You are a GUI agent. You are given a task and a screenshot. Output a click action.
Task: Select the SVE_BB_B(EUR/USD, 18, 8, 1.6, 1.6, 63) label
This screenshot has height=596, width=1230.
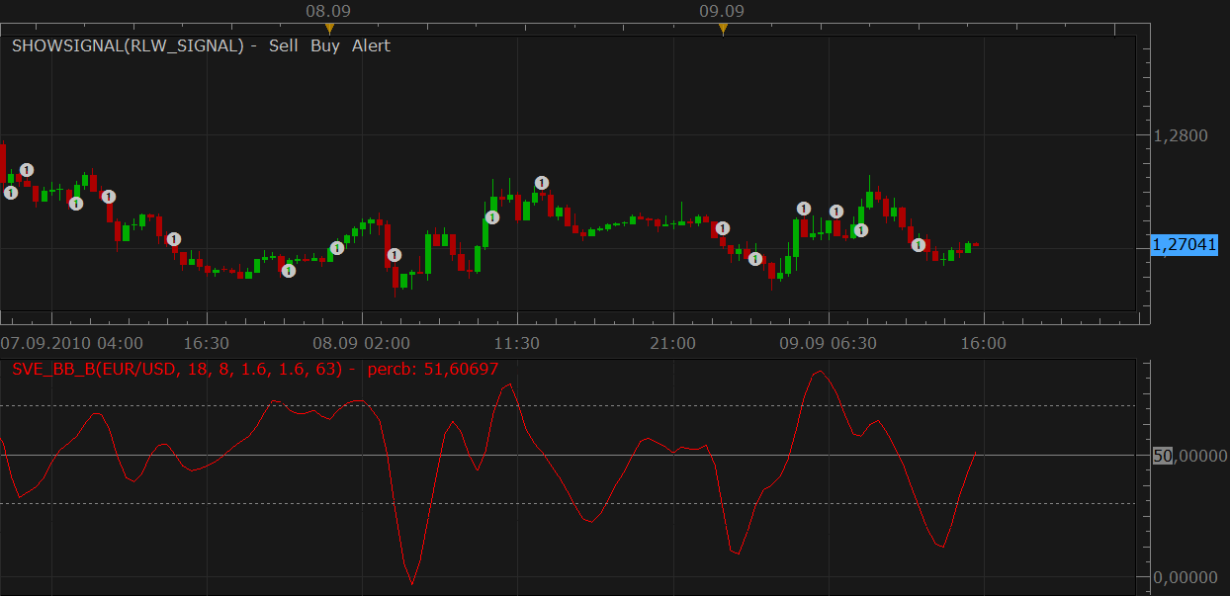tap(177, 369)
